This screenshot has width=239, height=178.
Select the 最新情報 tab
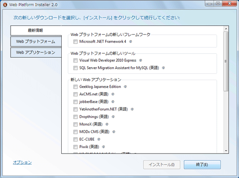click(x=36, y=30)
